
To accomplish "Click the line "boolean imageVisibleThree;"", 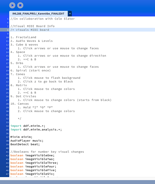I will point(34,163).
